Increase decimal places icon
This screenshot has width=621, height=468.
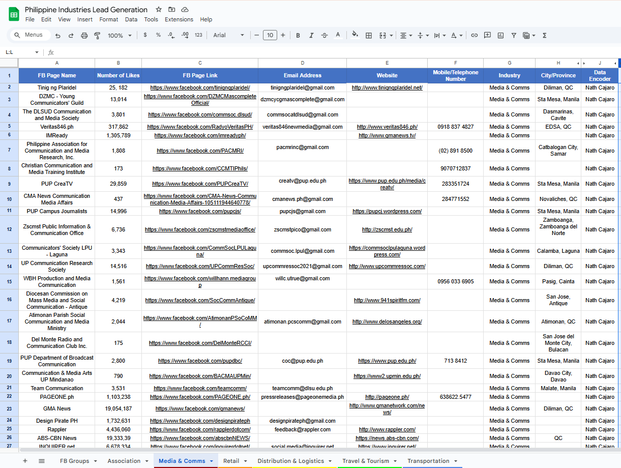point(185,35)
